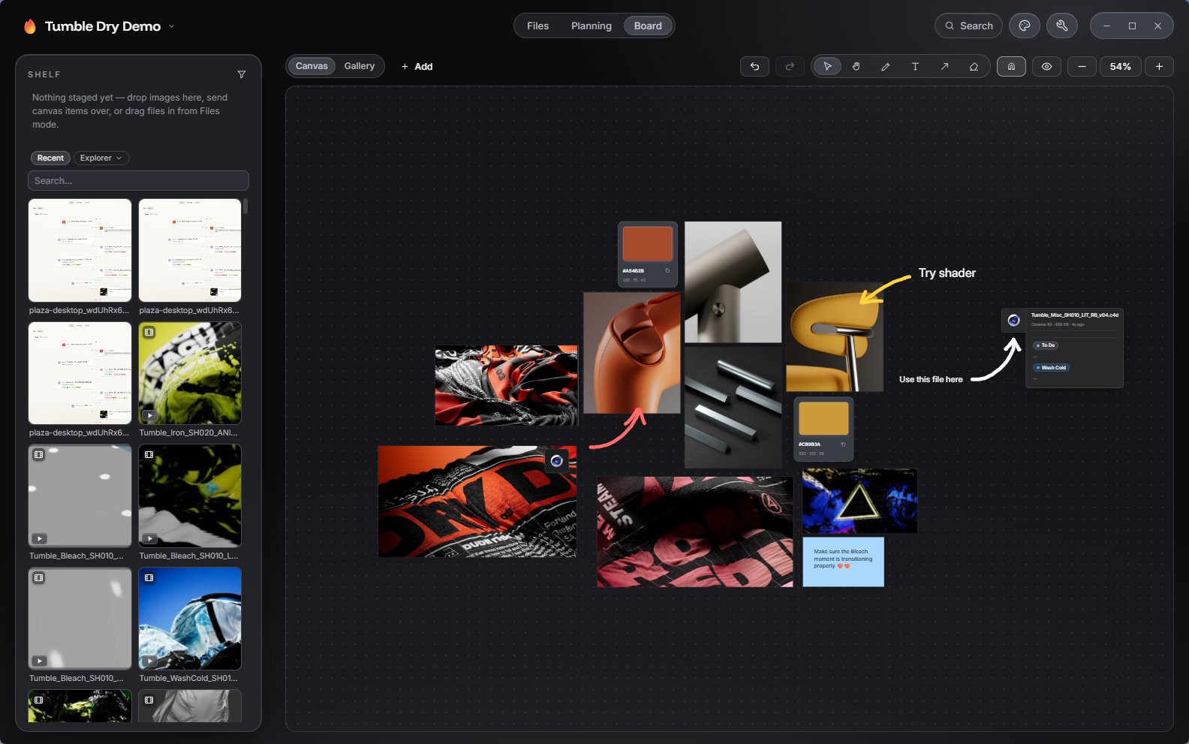
Task: Activate the eraser tool
Action: click(x=974, y=66)
